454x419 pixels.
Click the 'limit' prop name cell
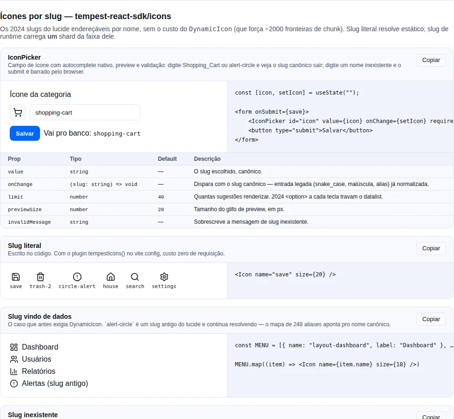pyautogui.click(x=16, y=197)
